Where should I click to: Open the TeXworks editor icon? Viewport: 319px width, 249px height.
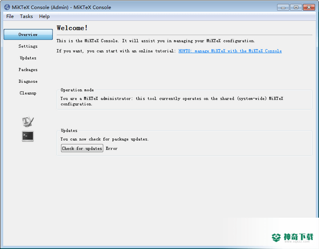(28, 122)
